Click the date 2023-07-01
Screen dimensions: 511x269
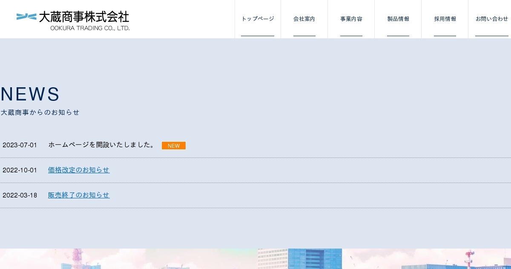pos(20,145)
